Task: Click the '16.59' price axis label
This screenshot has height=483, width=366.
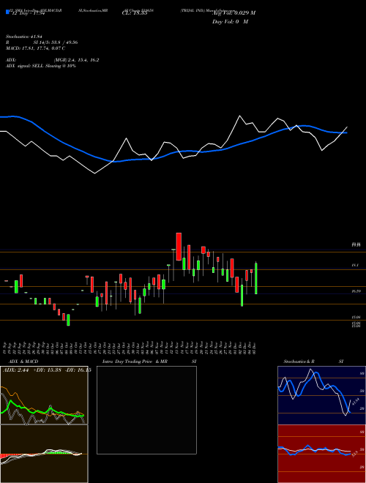Action: pyautogui.click(x=356, y=291)
